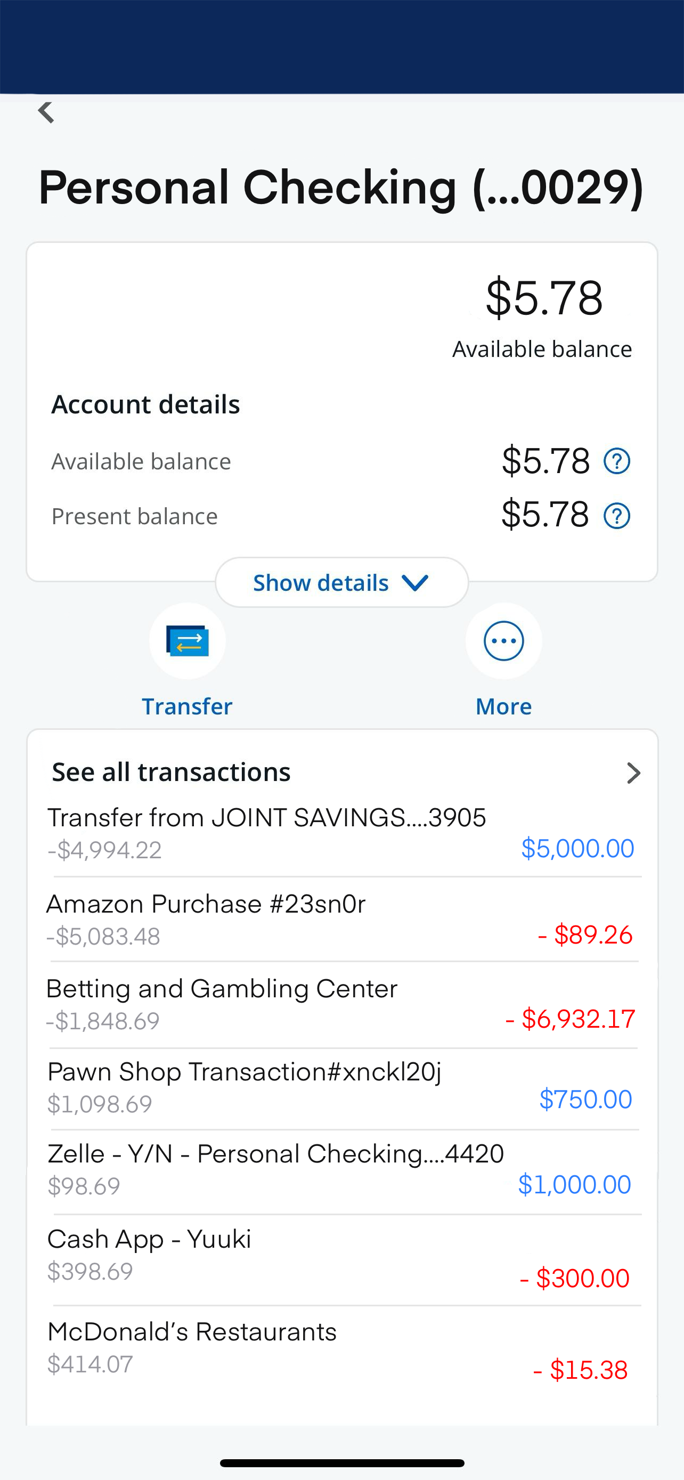Open Betting and Gambling Center transaction
Viewport: 684px width, 1480px height.
coord(222,989)
